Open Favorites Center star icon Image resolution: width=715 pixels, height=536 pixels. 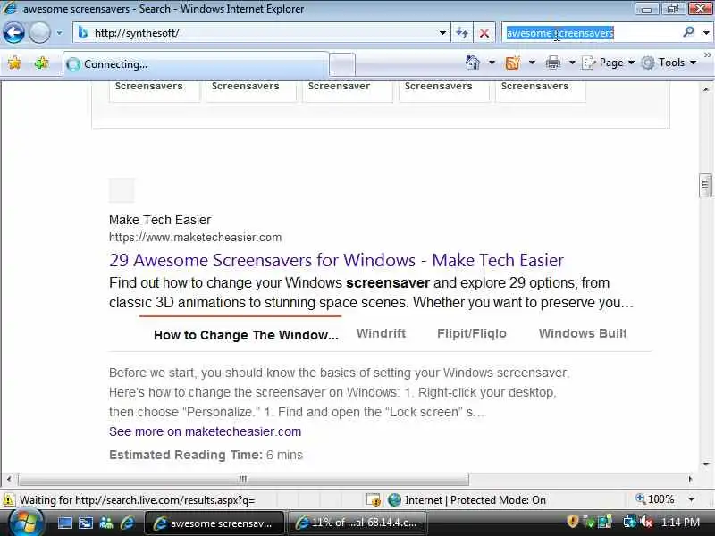point(14,63)
